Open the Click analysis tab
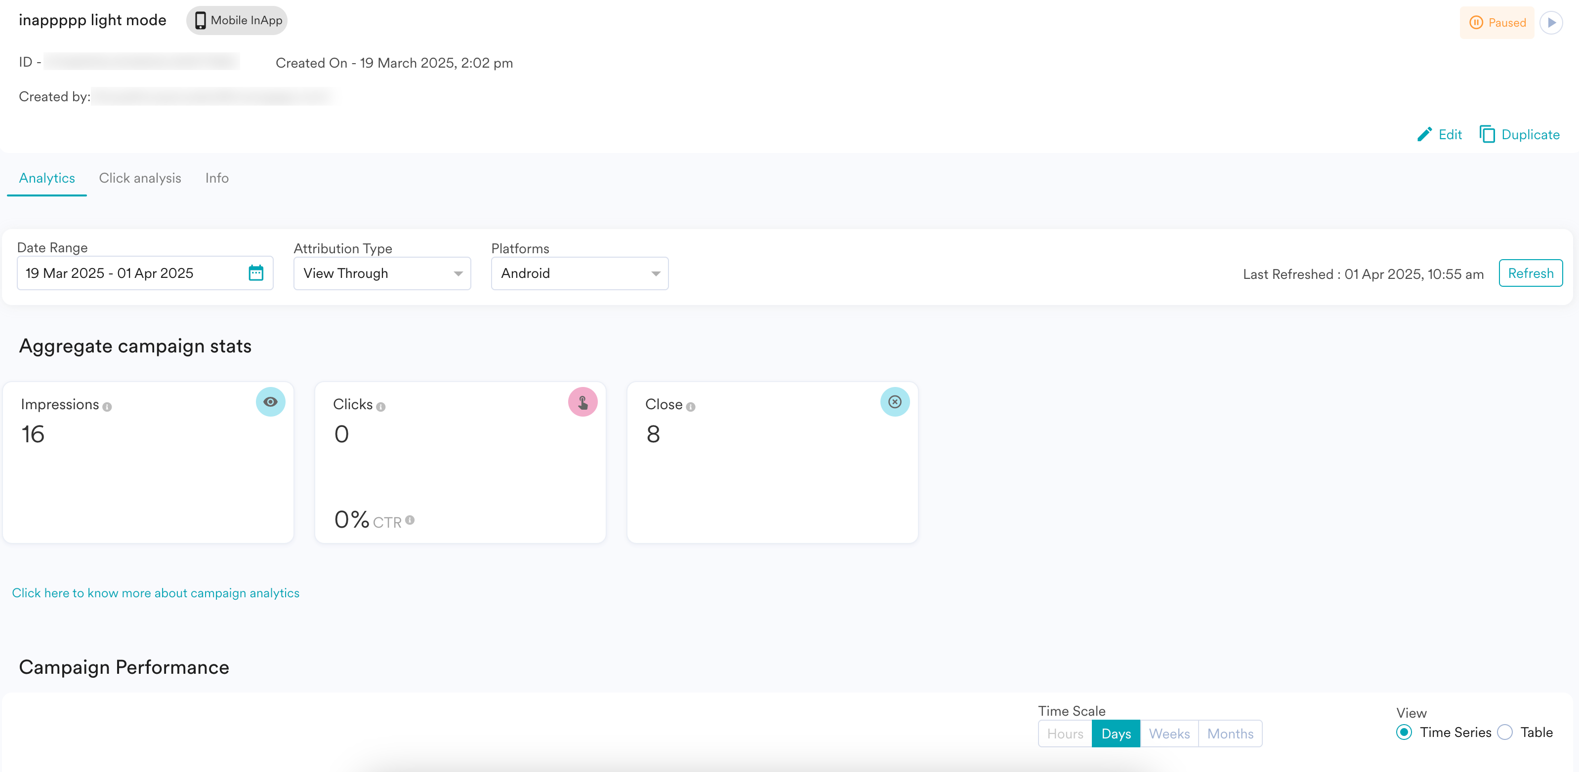The image size is (1579, 772). [x=140, y=178]
